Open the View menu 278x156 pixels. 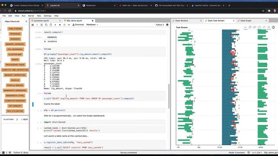click(17, 16)
